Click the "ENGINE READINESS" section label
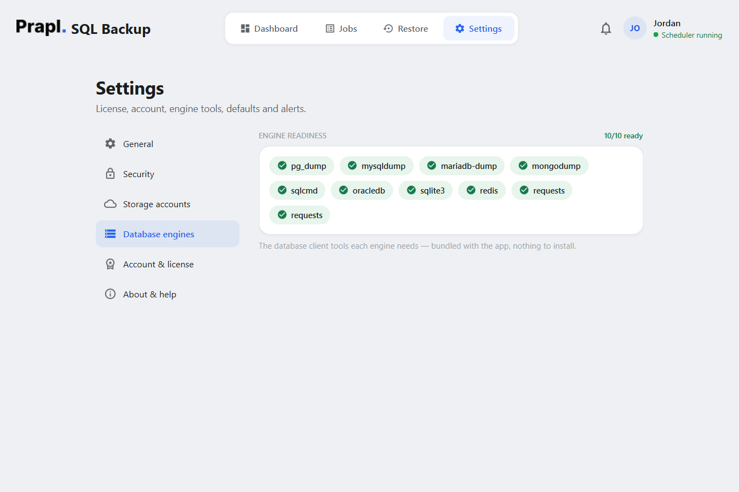 (x=293, y=136)
